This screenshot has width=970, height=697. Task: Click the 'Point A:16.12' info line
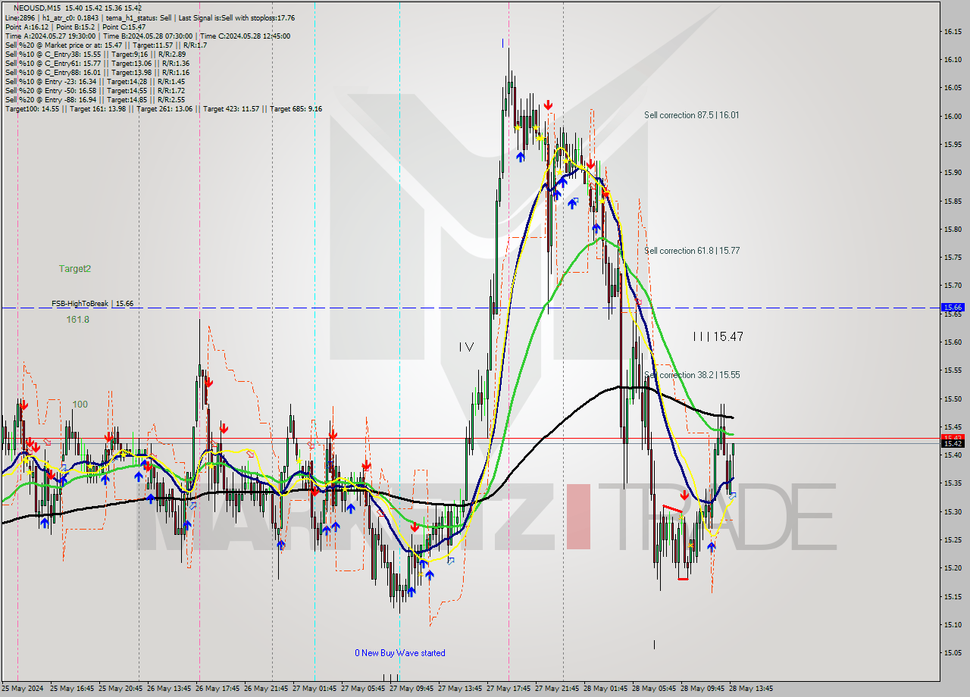[x=75, y=27]
